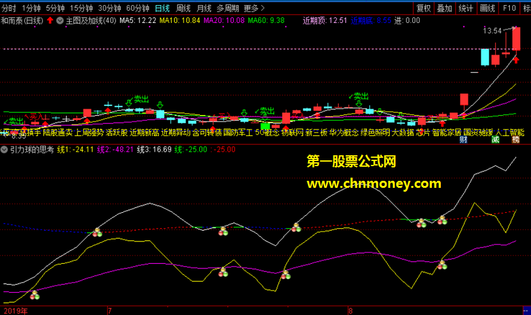
Task: Click the 5G概念 concept tag
Action: coord(267,132)
